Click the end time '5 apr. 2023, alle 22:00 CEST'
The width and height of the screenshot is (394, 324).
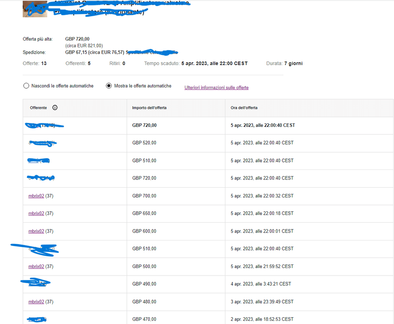(214, 63)
